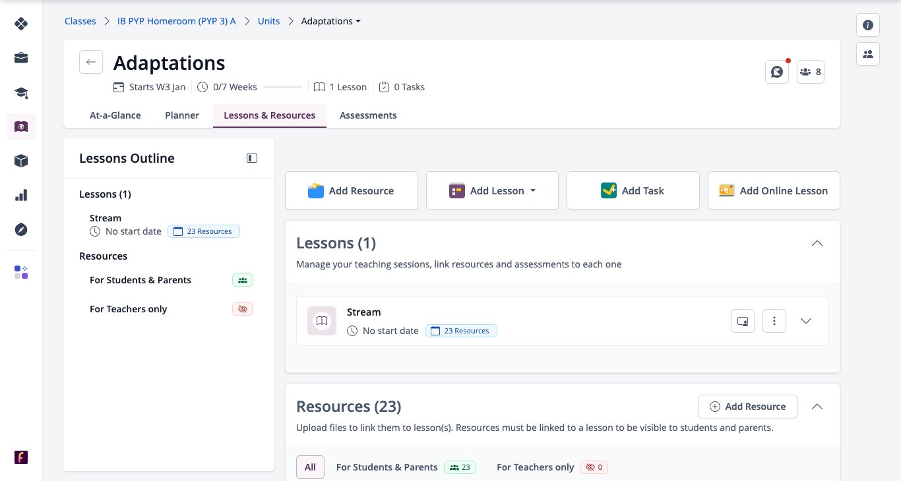Screen dimensions: 901x481
Task: Toggle For Students & Parents visibility badge in outline
Action: click(x=243, y=280)
